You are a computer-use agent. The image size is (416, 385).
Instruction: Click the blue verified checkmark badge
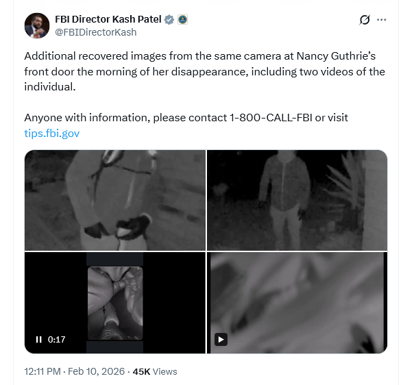coord(169,19)
